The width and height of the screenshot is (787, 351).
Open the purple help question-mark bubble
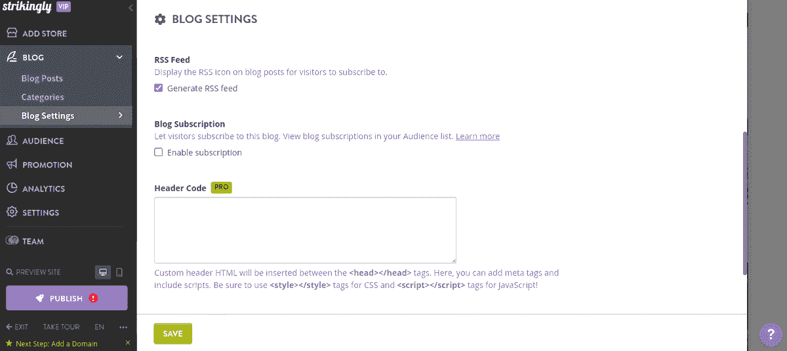pyautogui.click(x=771, y=335)
